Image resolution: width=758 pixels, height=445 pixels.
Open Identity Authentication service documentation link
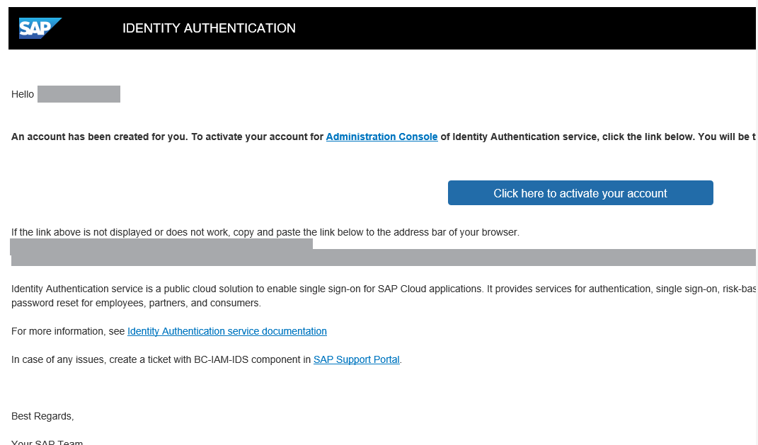tap(226, 331)
